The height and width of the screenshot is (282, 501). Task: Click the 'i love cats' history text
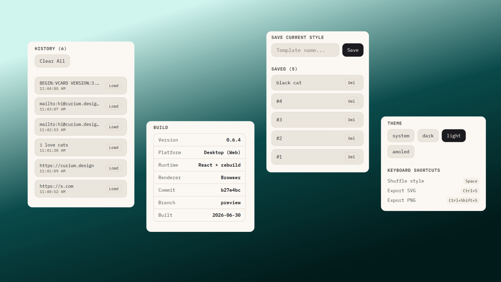click(54, 145)
